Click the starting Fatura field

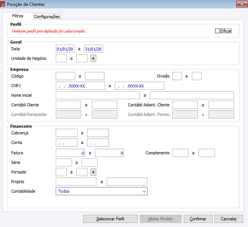[70, 153]
